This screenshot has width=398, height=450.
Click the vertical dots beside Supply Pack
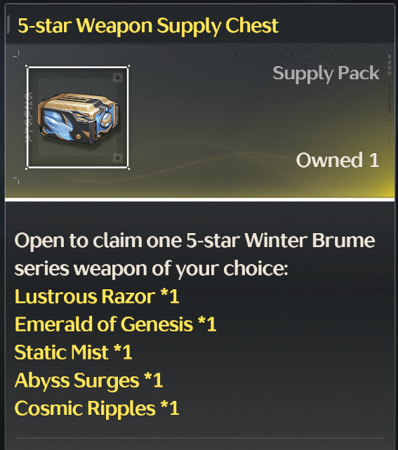(x=390, y=65)
